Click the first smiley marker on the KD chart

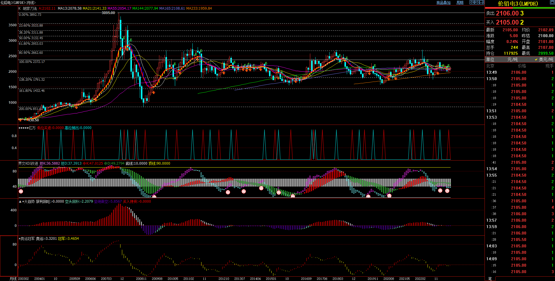[x=21, y=191]
